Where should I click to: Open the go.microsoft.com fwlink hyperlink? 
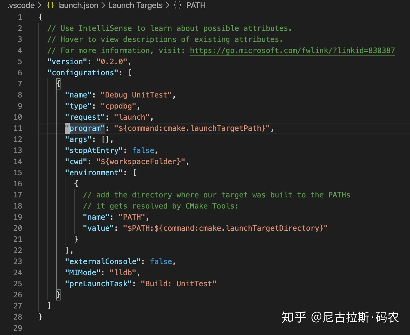[x=292, y=50]
